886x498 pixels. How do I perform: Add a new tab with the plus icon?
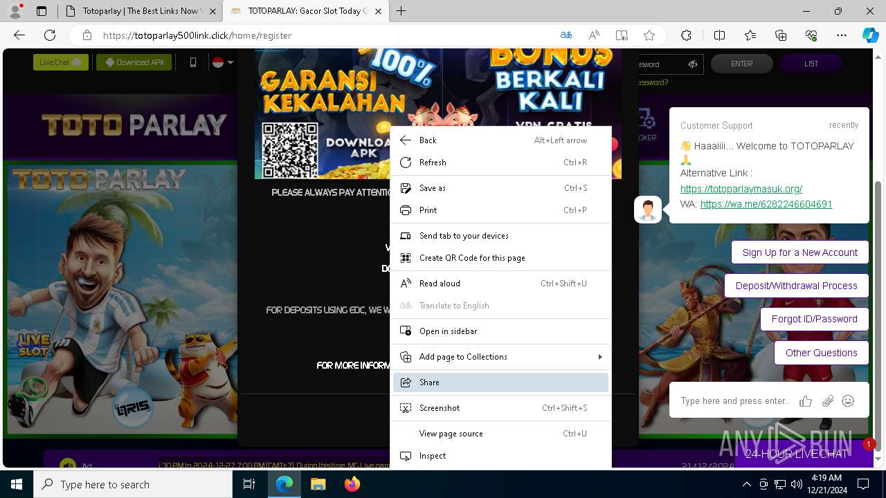pyautogui.click(x=401, y=11)
